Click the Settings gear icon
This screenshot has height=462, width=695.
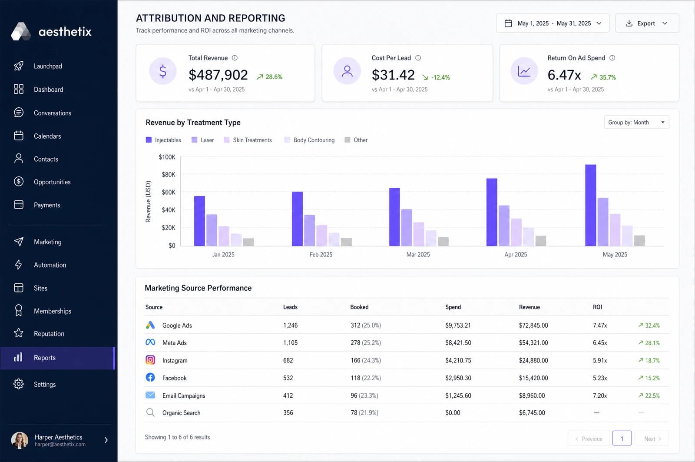[19, 384]
